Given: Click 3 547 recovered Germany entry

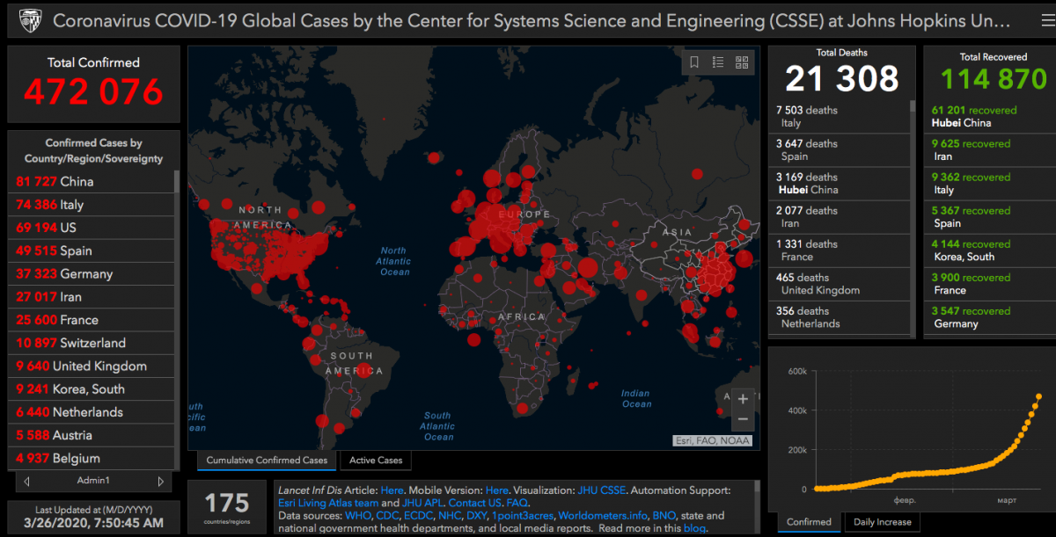Looking at the screenshot, I should [991, 317].
